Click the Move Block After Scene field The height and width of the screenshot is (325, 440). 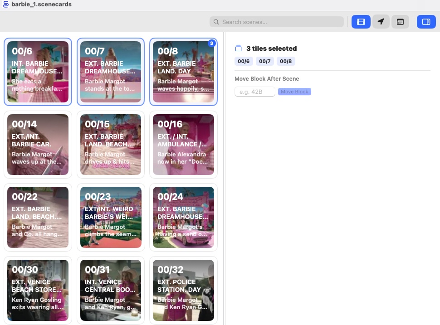pos(255,92)
